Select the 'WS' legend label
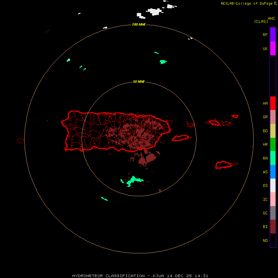 click(x=265, y=172)
